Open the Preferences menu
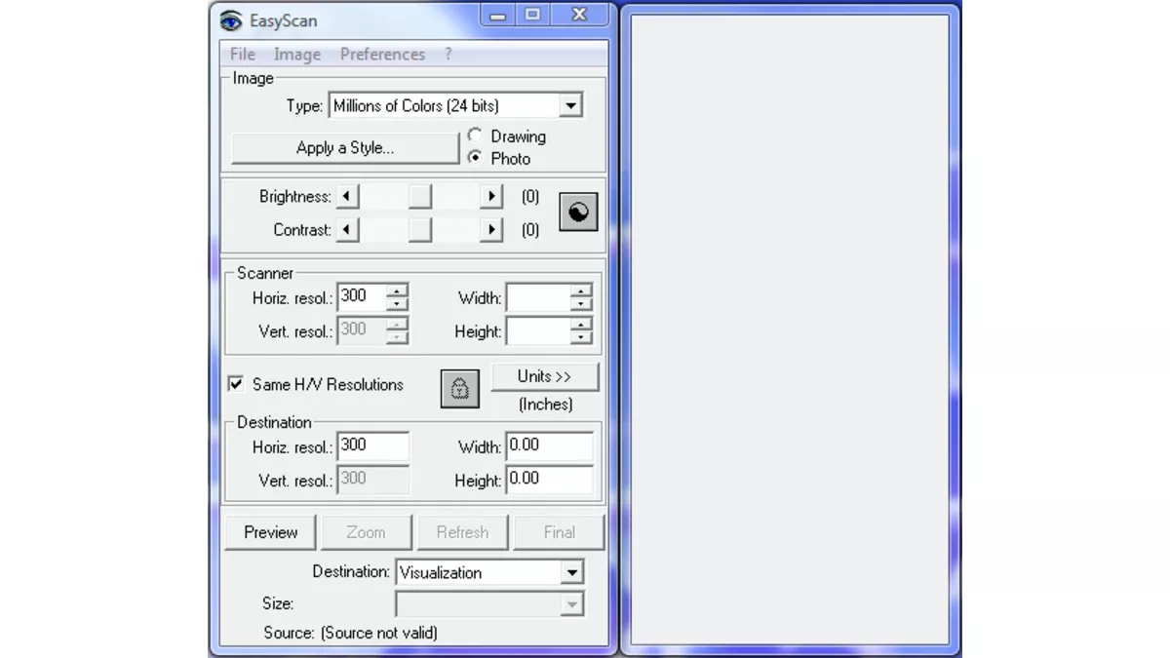Viewport: 1170px width, 658px height. (x=382, y=54)
